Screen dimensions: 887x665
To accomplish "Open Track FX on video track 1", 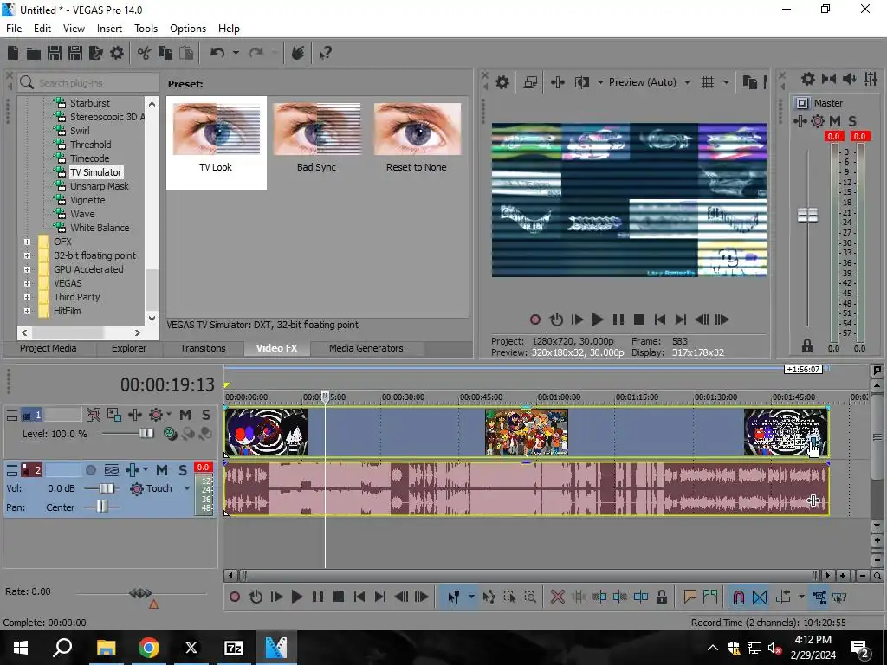I will click(x=135, y=415).
